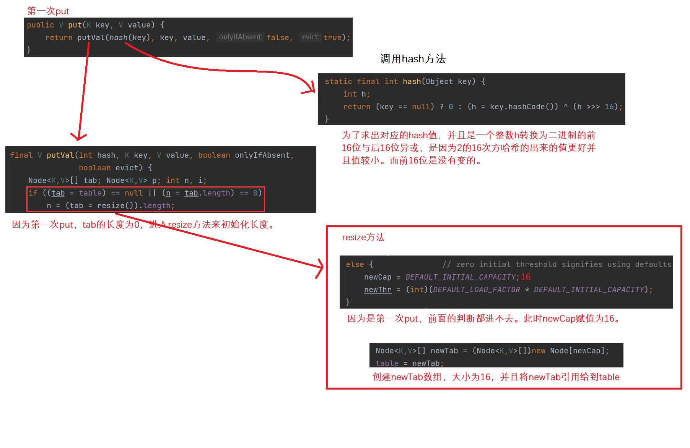Click the note '创建newTab数组，大小为16'
690x448 pixels.
(431, 377)
